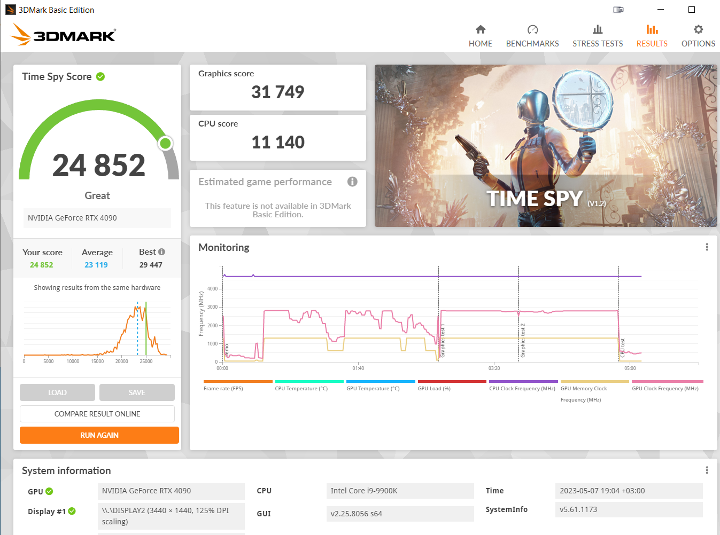
Task: Click the benchmarks gauge icon
Action: pyautogui.click(x=532, y=29)
